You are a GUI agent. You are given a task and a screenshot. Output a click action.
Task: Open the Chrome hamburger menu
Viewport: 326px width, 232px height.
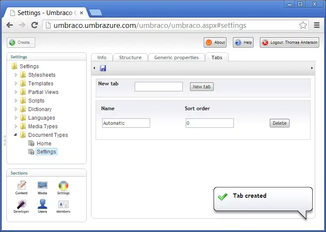coord(317,25)
